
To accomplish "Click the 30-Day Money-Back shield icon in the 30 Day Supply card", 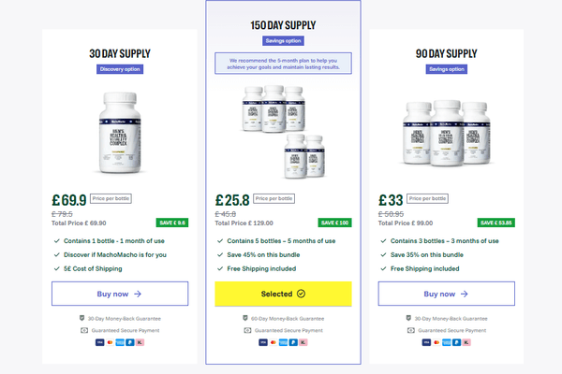I will coord(83,318).
